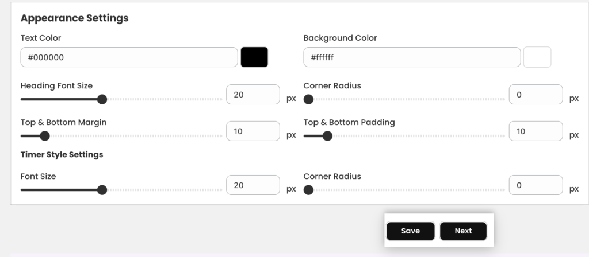Click the Text Color hex input field

click(129, 57)
